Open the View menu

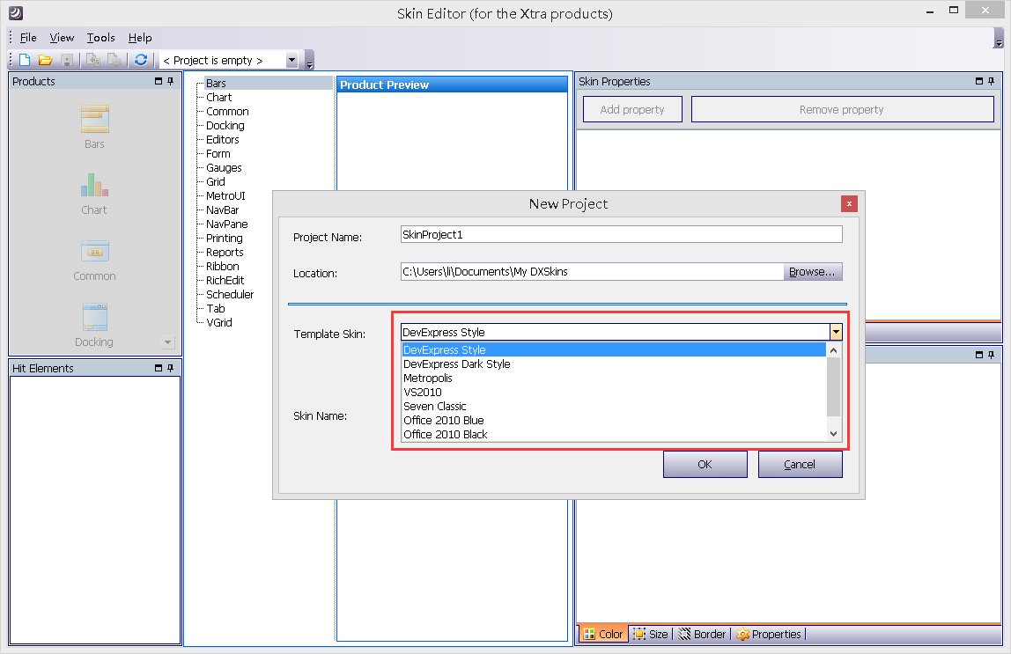click(x=62, y=37)
